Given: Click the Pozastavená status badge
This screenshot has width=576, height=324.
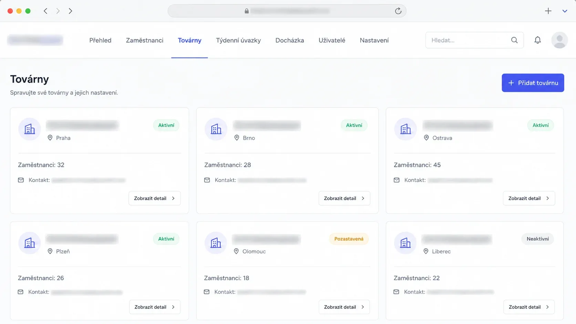Looking at the screenshot, I should [349, 239].
